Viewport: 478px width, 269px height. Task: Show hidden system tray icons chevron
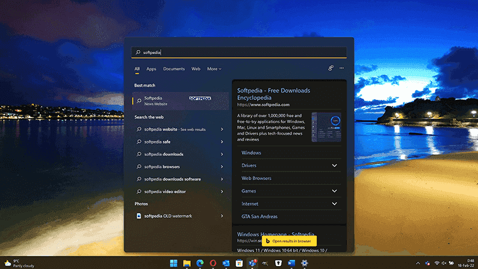[x=418, y=263]
